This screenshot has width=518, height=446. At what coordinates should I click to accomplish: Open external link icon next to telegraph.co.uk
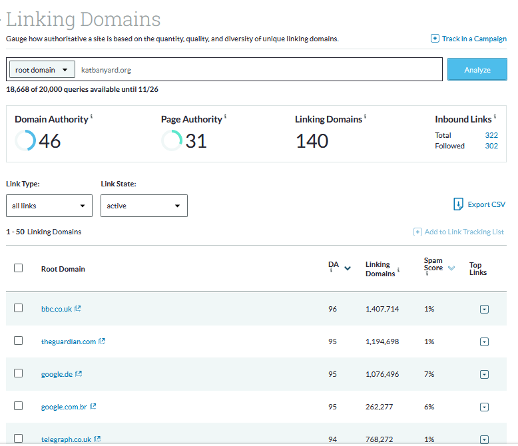pyautogui.click(x=97, y=439)
